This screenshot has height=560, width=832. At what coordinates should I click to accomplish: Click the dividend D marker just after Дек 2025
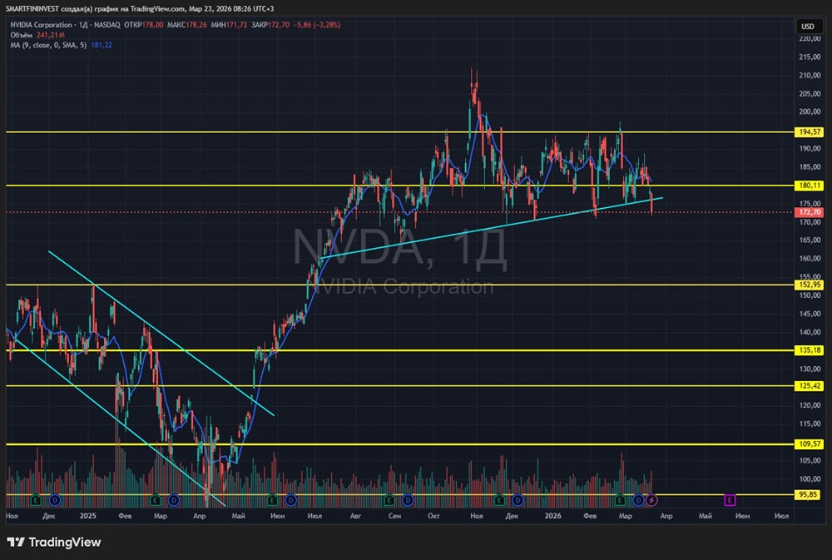pyautogui.click(x=518, y=500)
